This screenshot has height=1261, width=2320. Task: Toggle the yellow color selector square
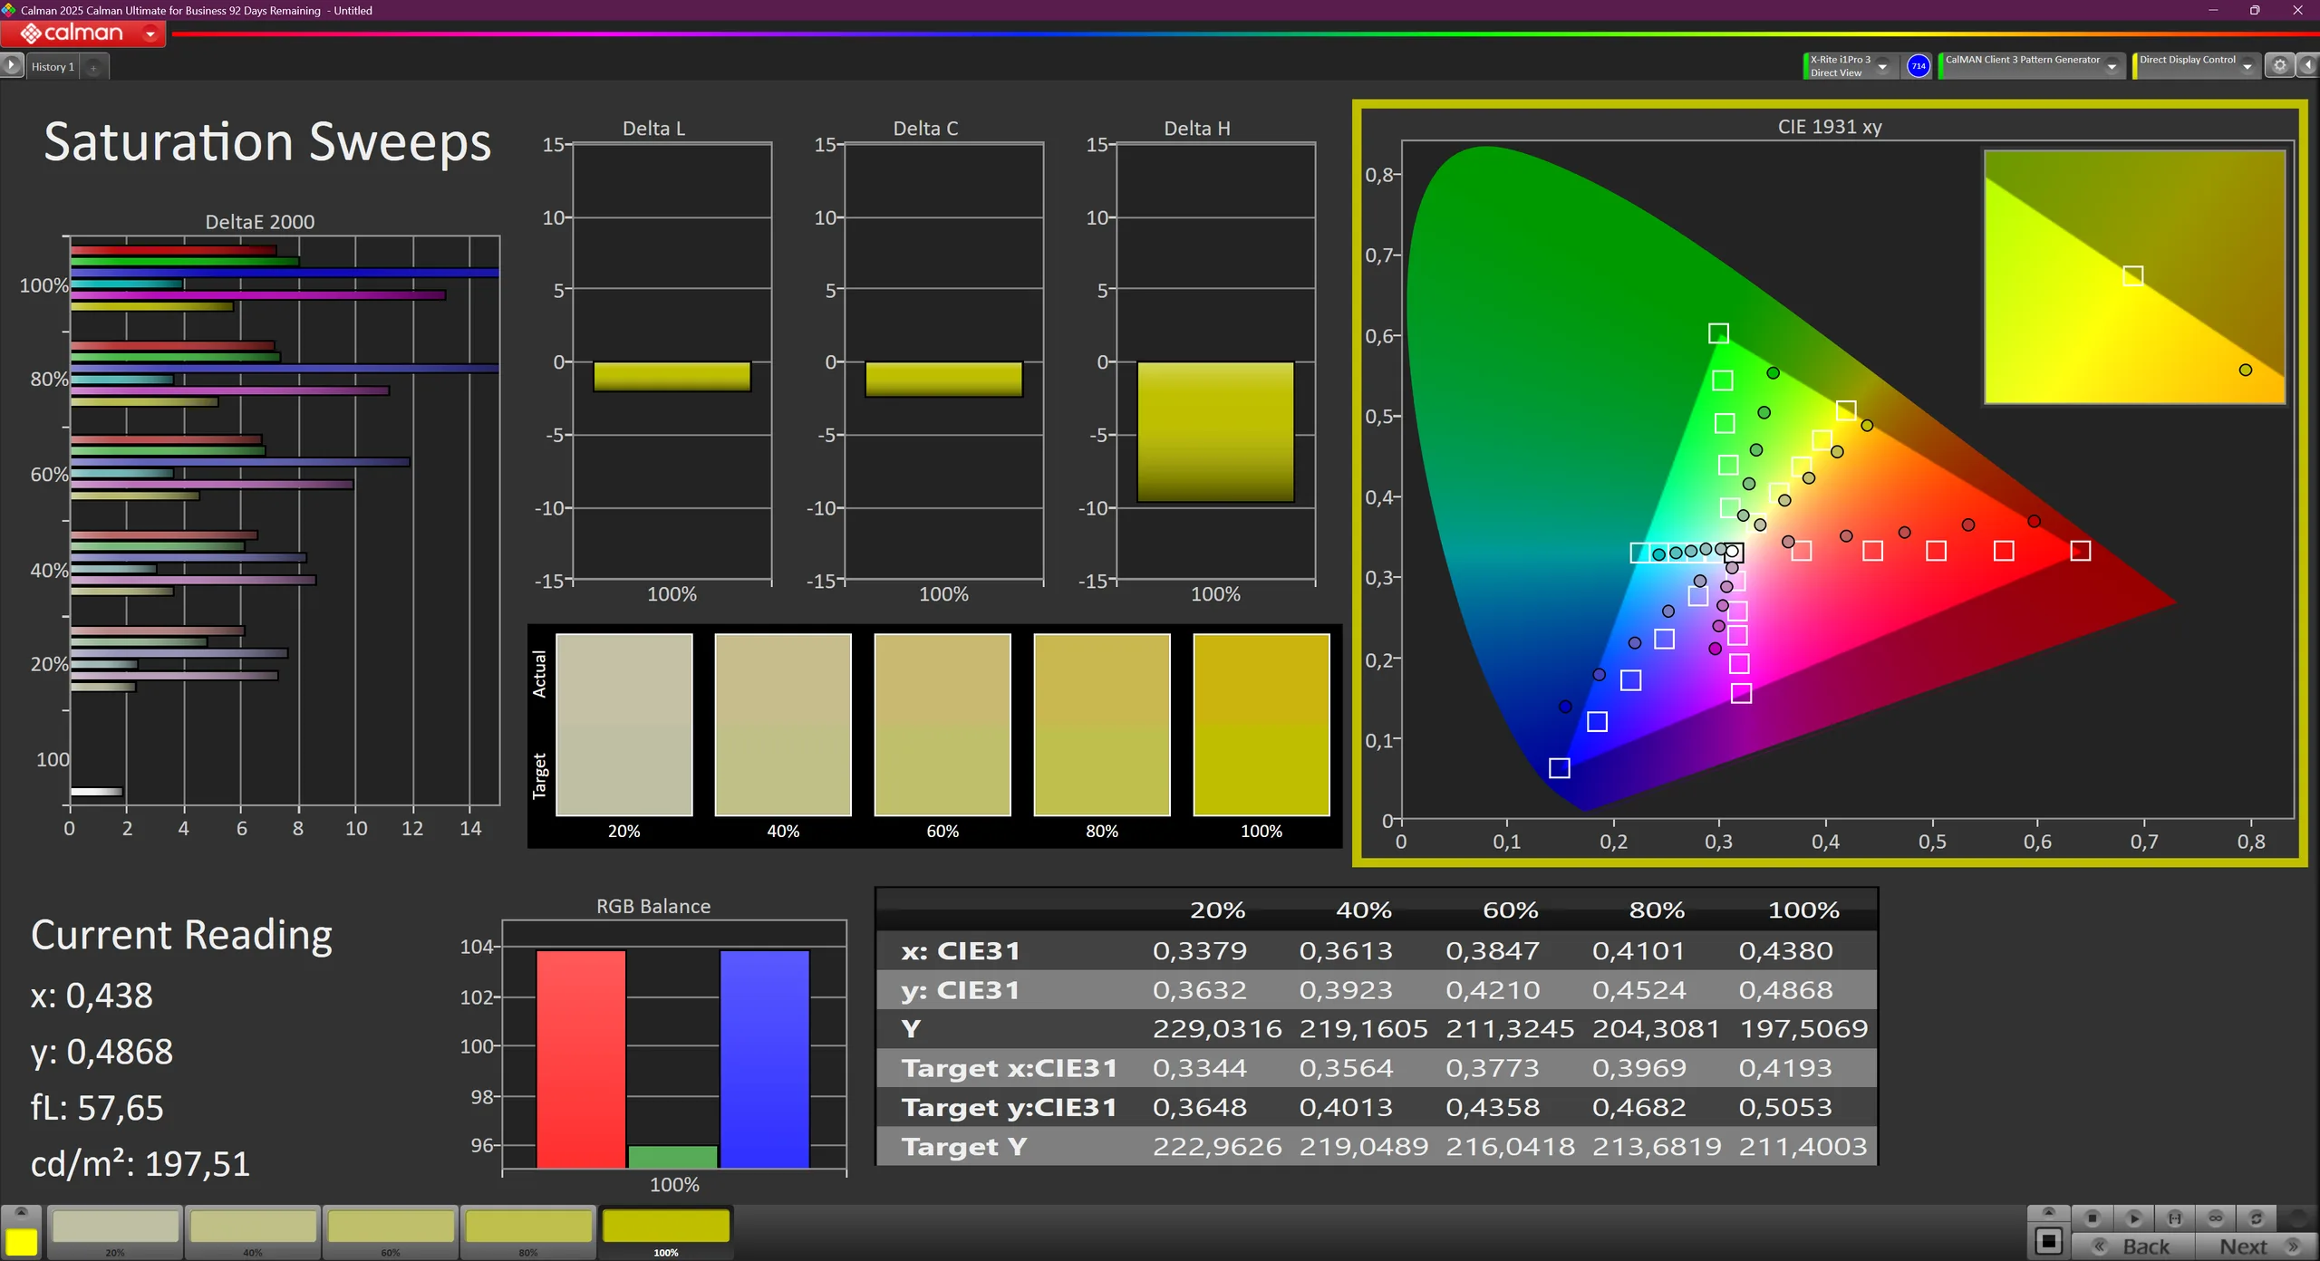pos(22,1241)
